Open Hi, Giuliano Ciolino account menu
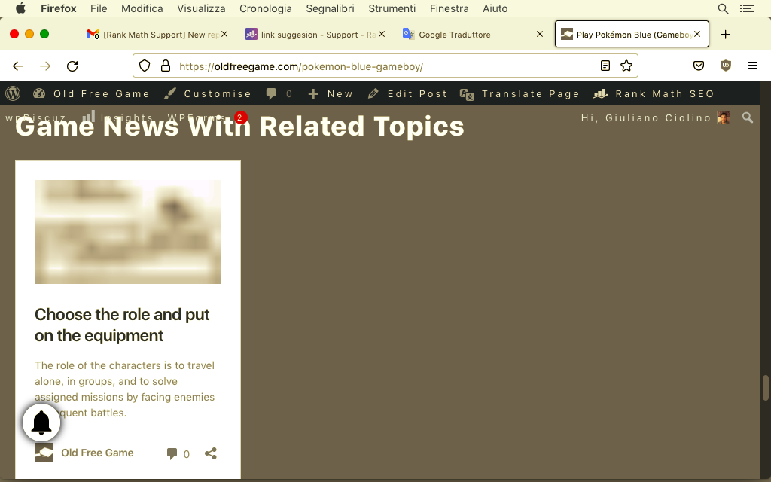 [x=656, y=117]
